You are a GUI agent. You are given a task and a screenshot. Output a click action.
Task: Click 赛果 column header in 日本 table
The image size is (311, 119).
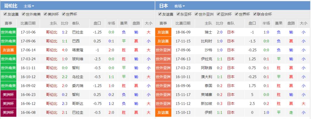[x=279, y=23]
